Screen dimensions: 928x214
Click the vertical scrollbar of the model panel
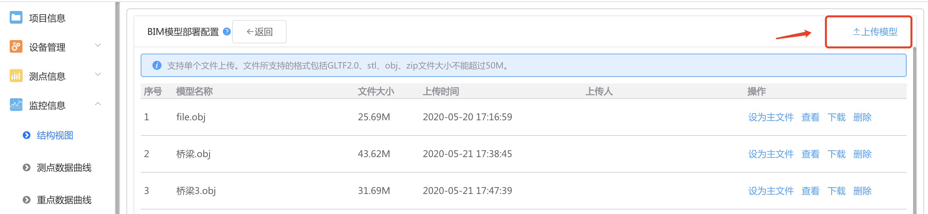(914, 129)
